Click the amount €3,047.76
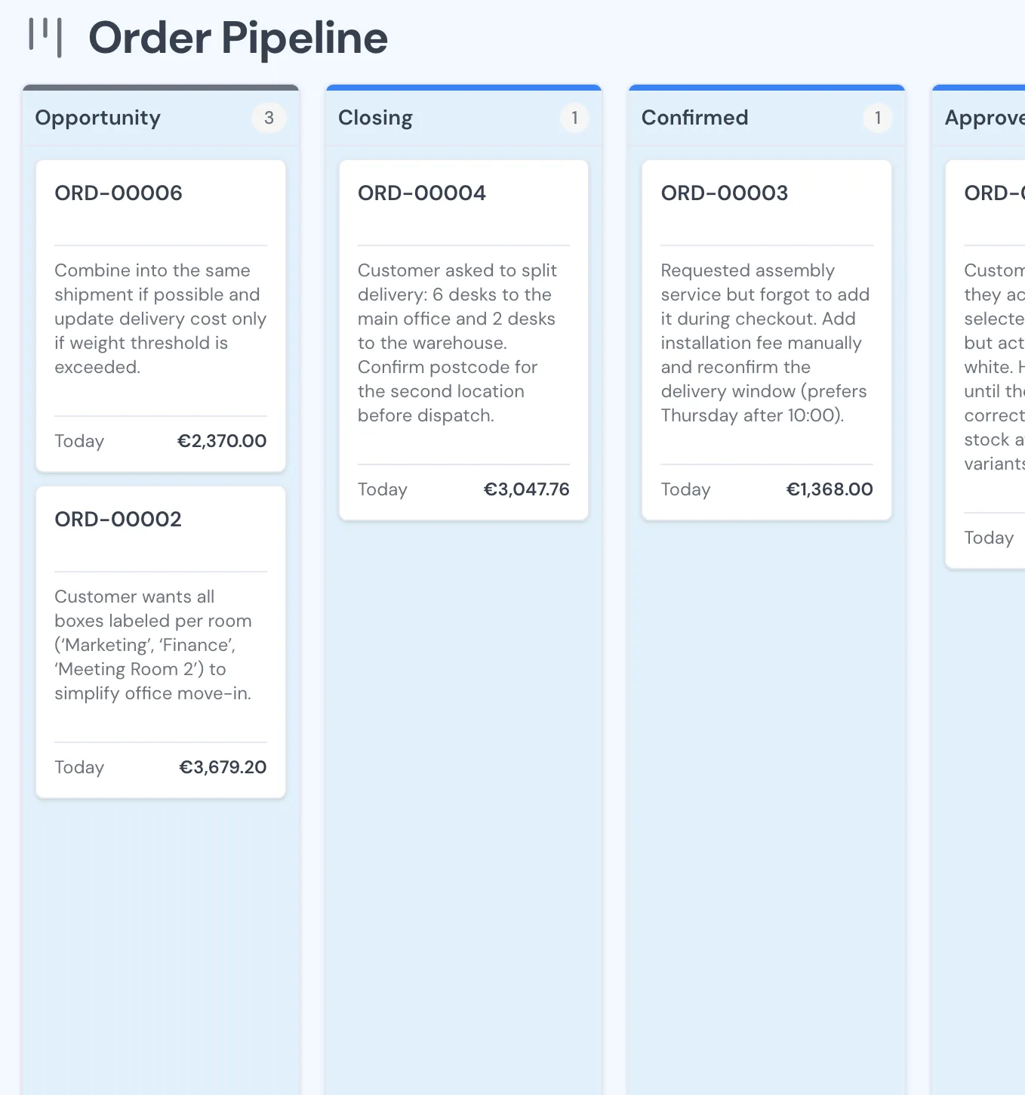 click(x=526, y=489)
